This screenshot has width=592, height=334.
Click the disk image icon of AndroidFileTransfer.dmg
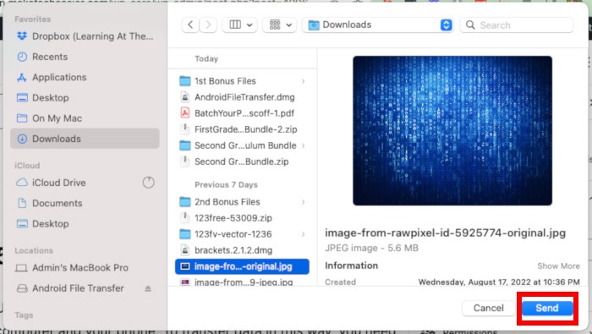(x=184, y=97)
